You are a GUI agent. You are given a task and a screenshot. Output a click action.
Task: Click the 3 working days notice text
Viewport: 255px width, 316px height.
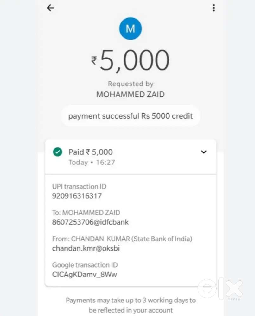pos(131,305)
